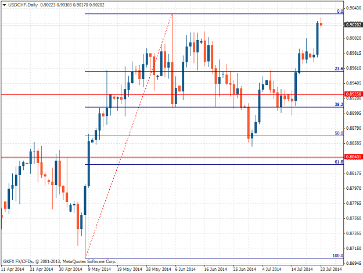The width and height of the screenshot is (363, 273).
Task: Click the 0.88175 price scale value
Action: (x=354, y=173)
